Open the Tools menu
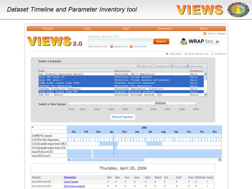Image resolution: width=252 pixels, height=189 pixels. [x=87, y=28]
